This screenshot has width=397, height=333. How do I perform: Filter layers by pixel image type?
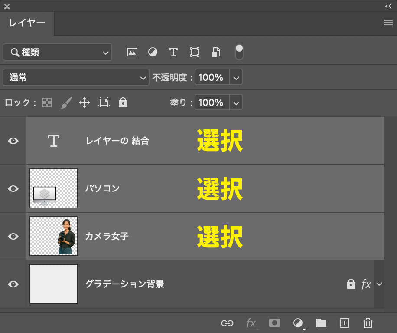point(132,52)
